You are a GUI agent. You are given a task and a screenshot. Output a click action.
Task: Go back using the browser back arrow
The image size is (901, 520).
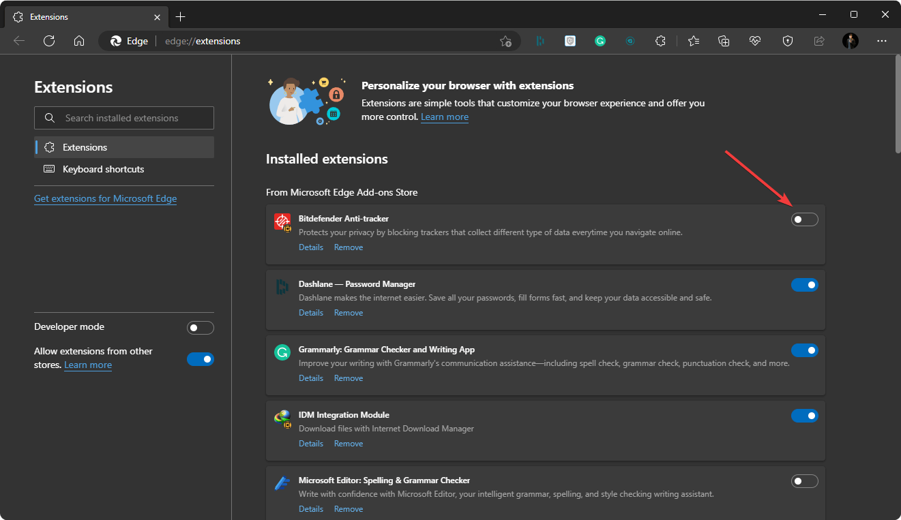19,41
